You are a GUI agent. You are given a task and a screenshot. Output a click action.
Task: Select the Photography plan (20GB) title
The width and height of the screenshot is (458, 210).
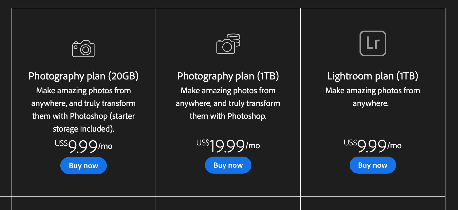click(x=84, y=76)
